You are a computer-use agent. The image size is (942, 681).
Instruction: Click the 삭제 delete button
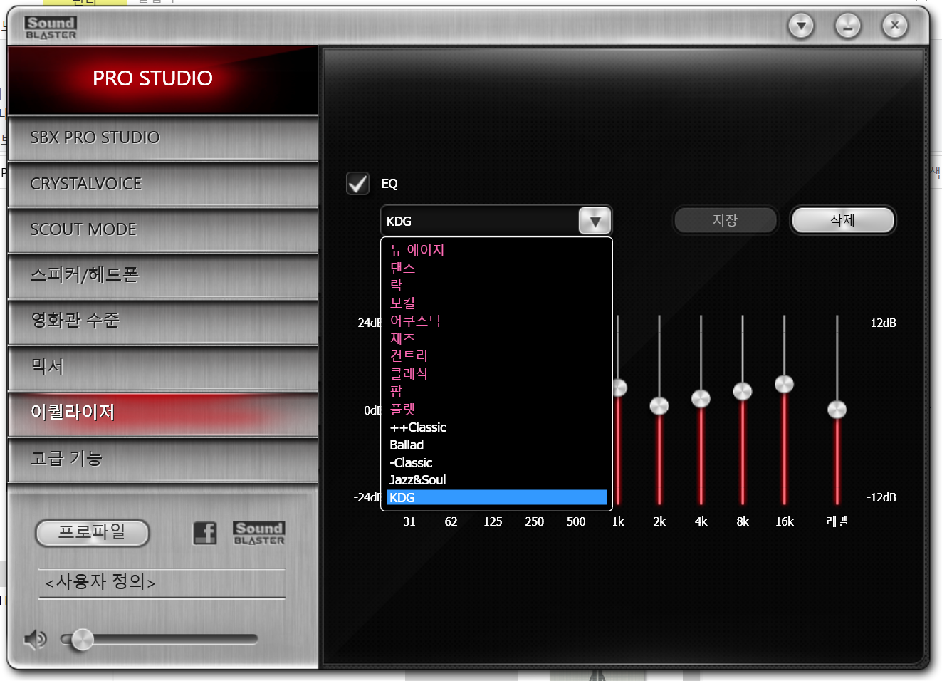click(x=842, y=220)
